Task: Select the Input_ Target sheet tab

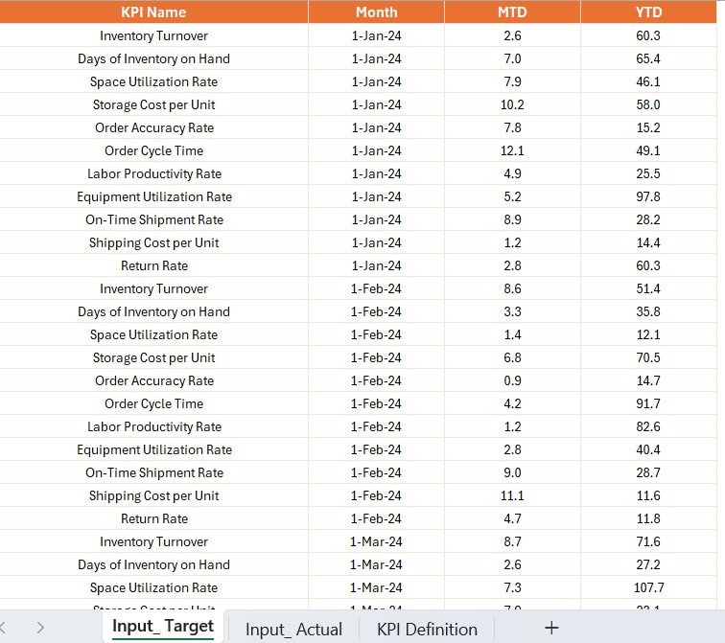Action: click(163, 627)
